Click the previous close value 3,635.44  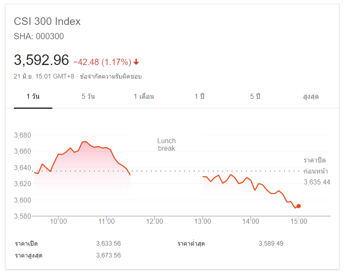pyautogui.click(x=317, y=182)
